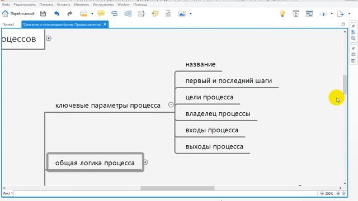The image size is (358, 201).
Task: Click the scroll left arrow
Action: click(4, 188)
